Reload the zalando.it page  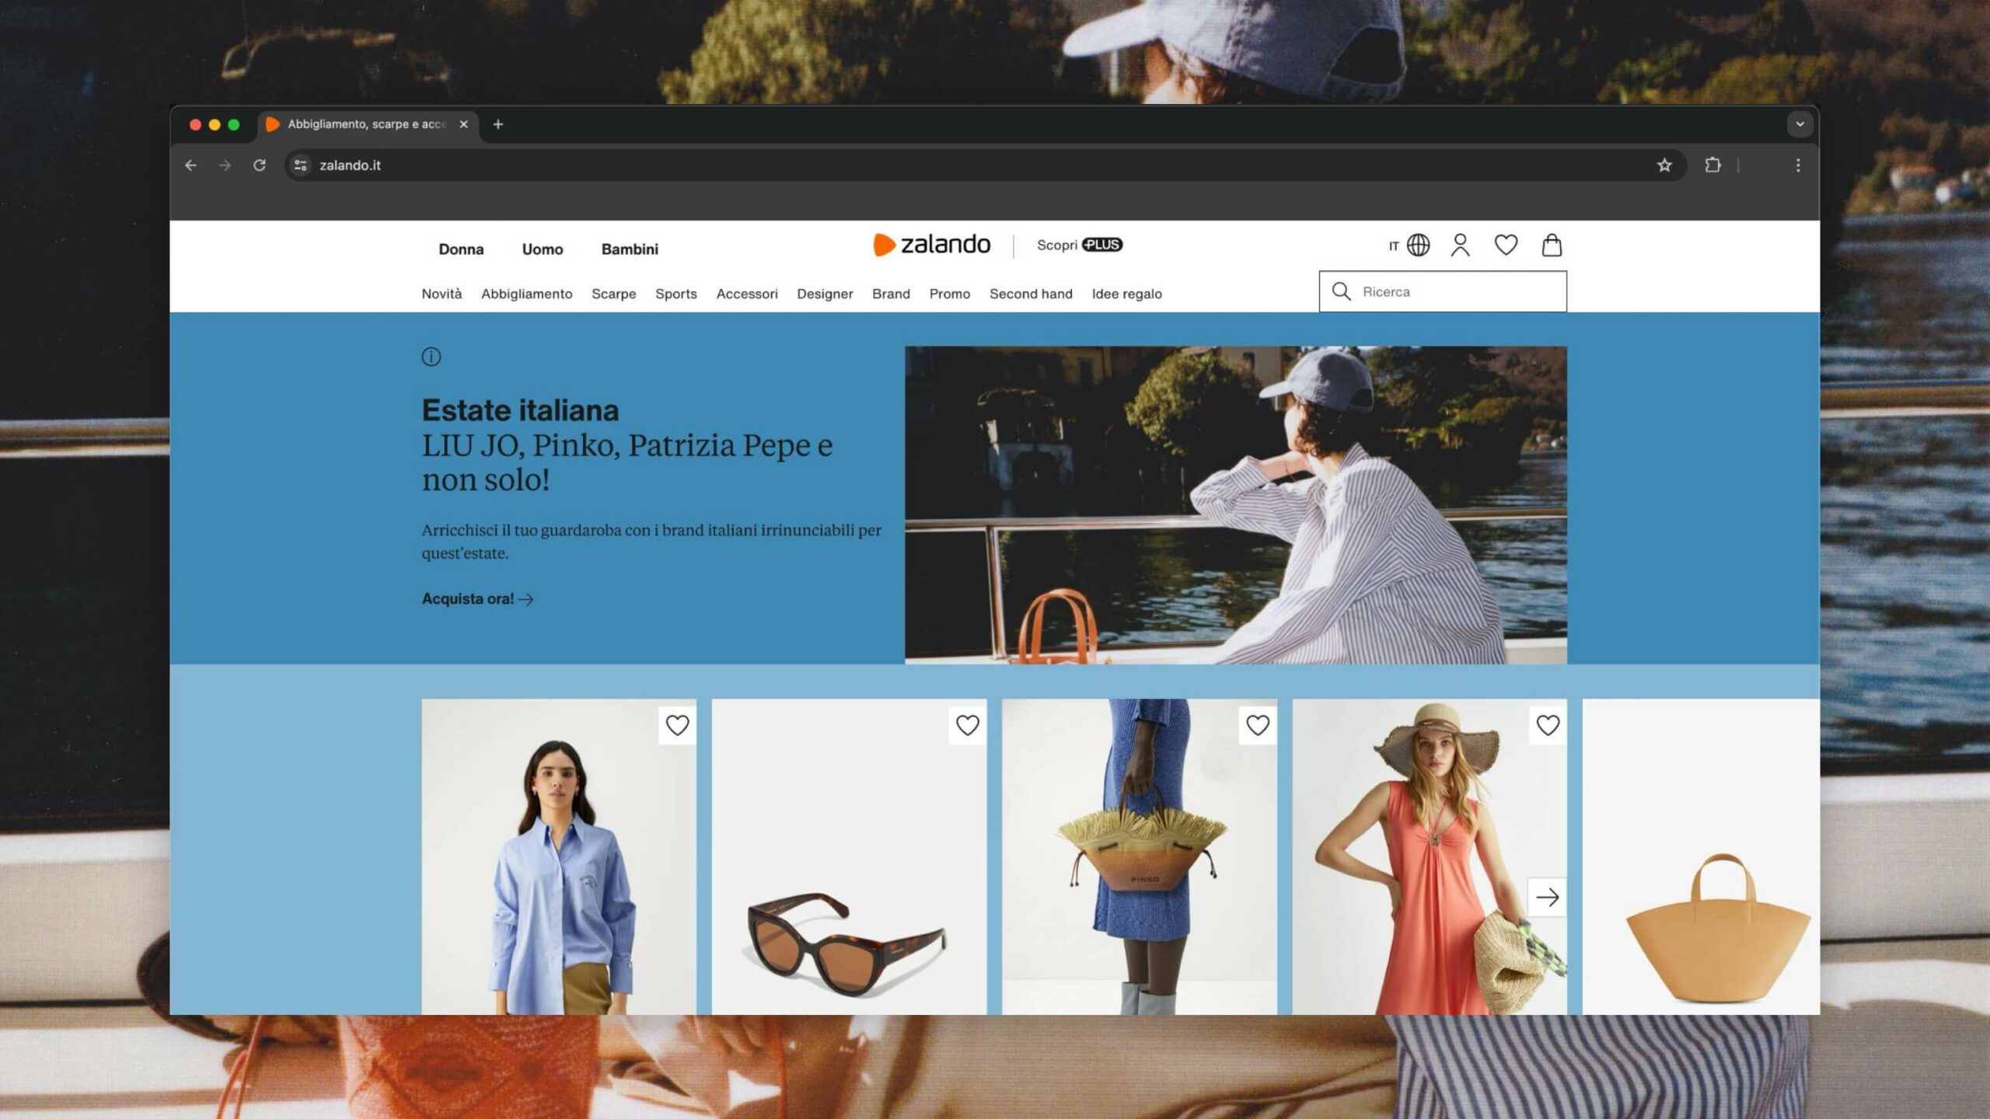[260, 165]
